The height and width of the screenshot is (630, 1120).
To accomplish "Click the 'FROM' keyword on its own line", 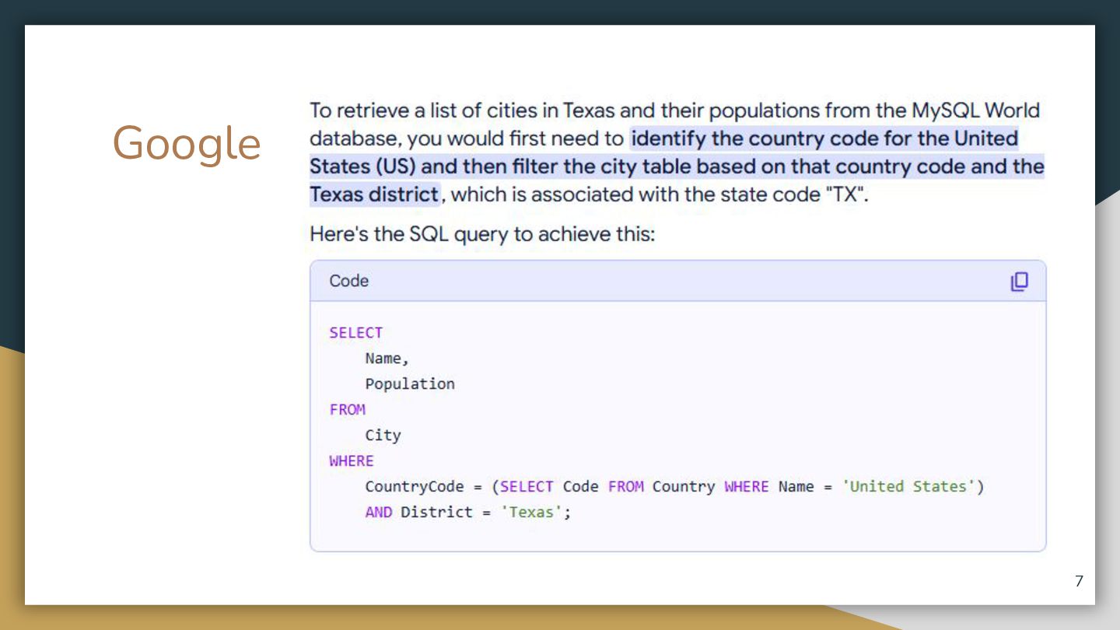I will click(x=347, y=409).
